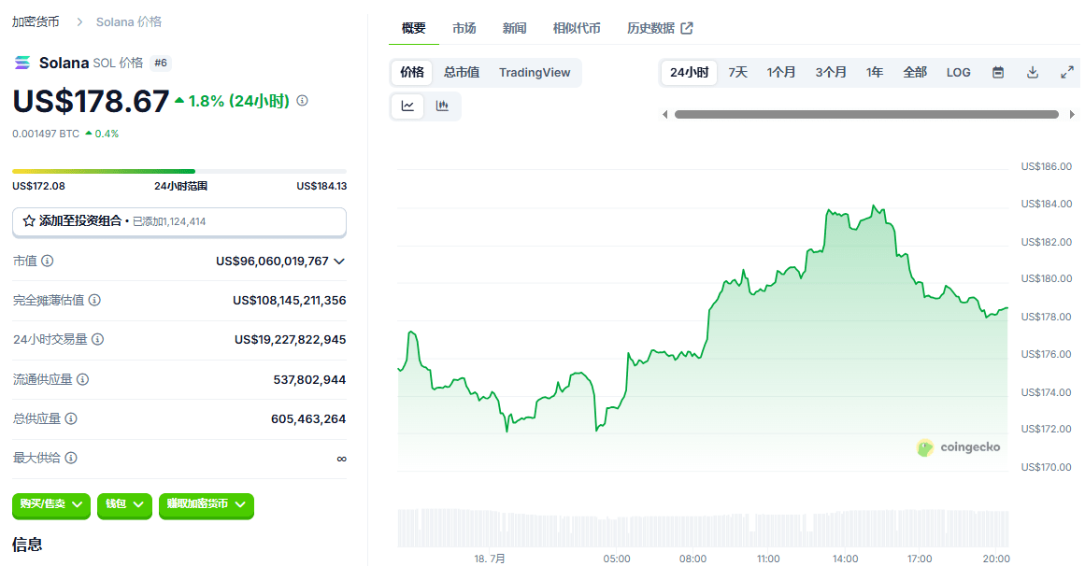Click Solana 价格 breadcrumb
The height and width of the screenshot is (566, 1085).
pyautogui.click(x=129, y=22)
